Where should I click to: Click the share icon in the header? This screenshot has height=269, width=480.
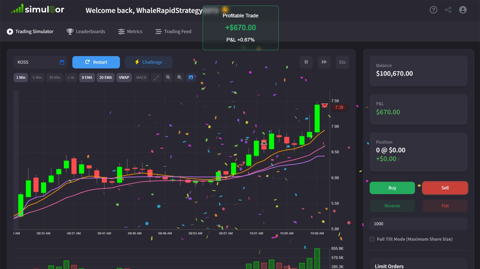[x=448, y=10]
